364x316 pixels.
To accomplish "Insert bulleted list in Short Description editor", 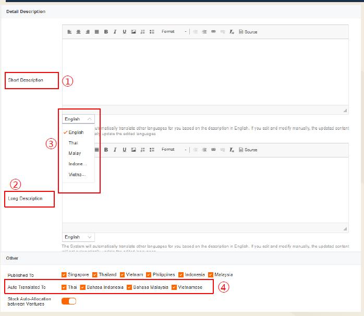I will [152, 32].
